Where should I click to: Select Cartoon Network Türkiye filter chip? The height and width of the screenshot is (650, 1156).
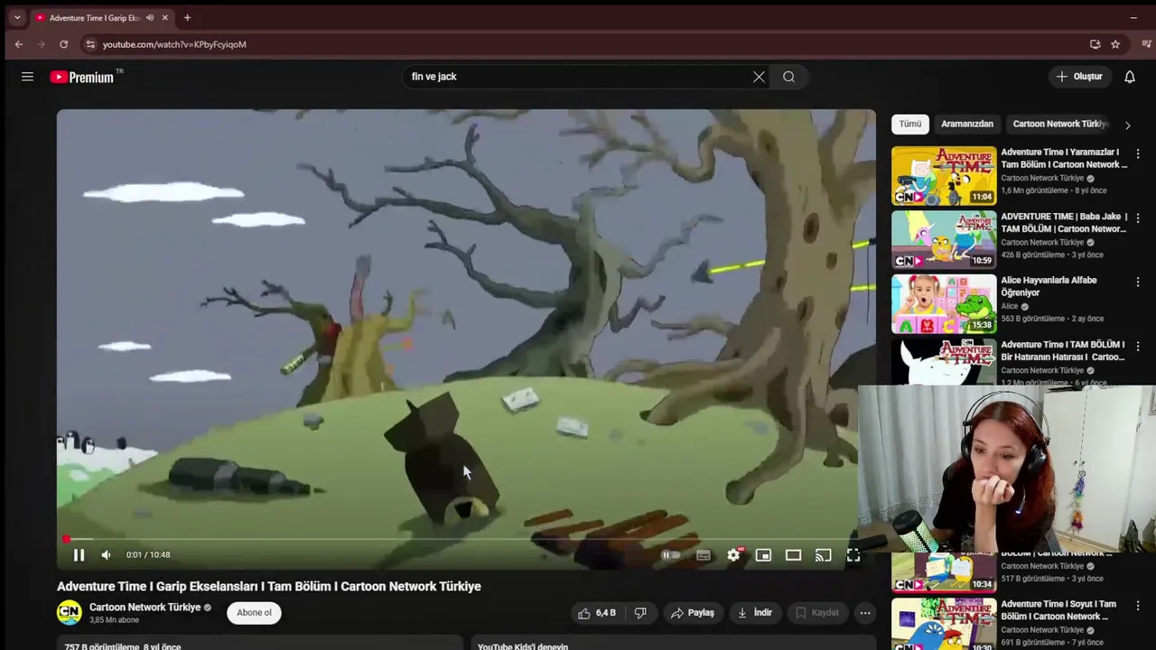1059,124
